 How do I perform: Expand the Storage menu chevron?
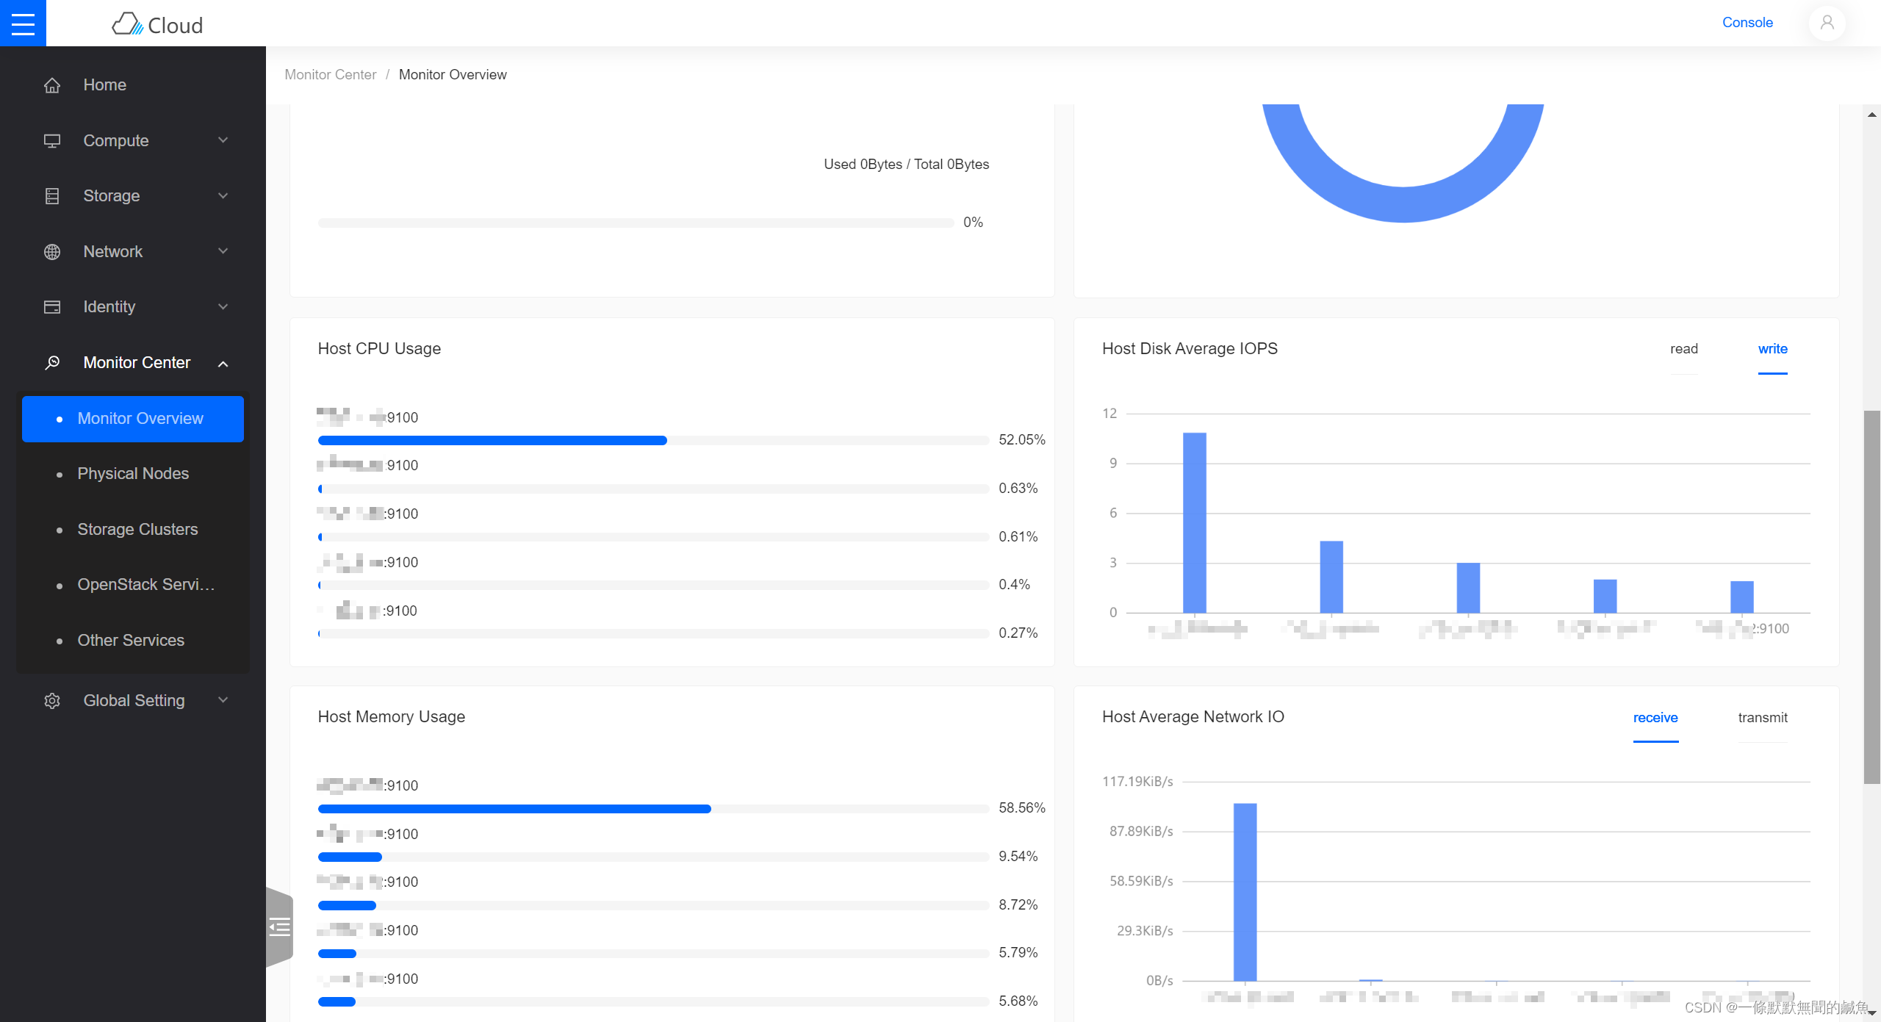coord(223,196)
